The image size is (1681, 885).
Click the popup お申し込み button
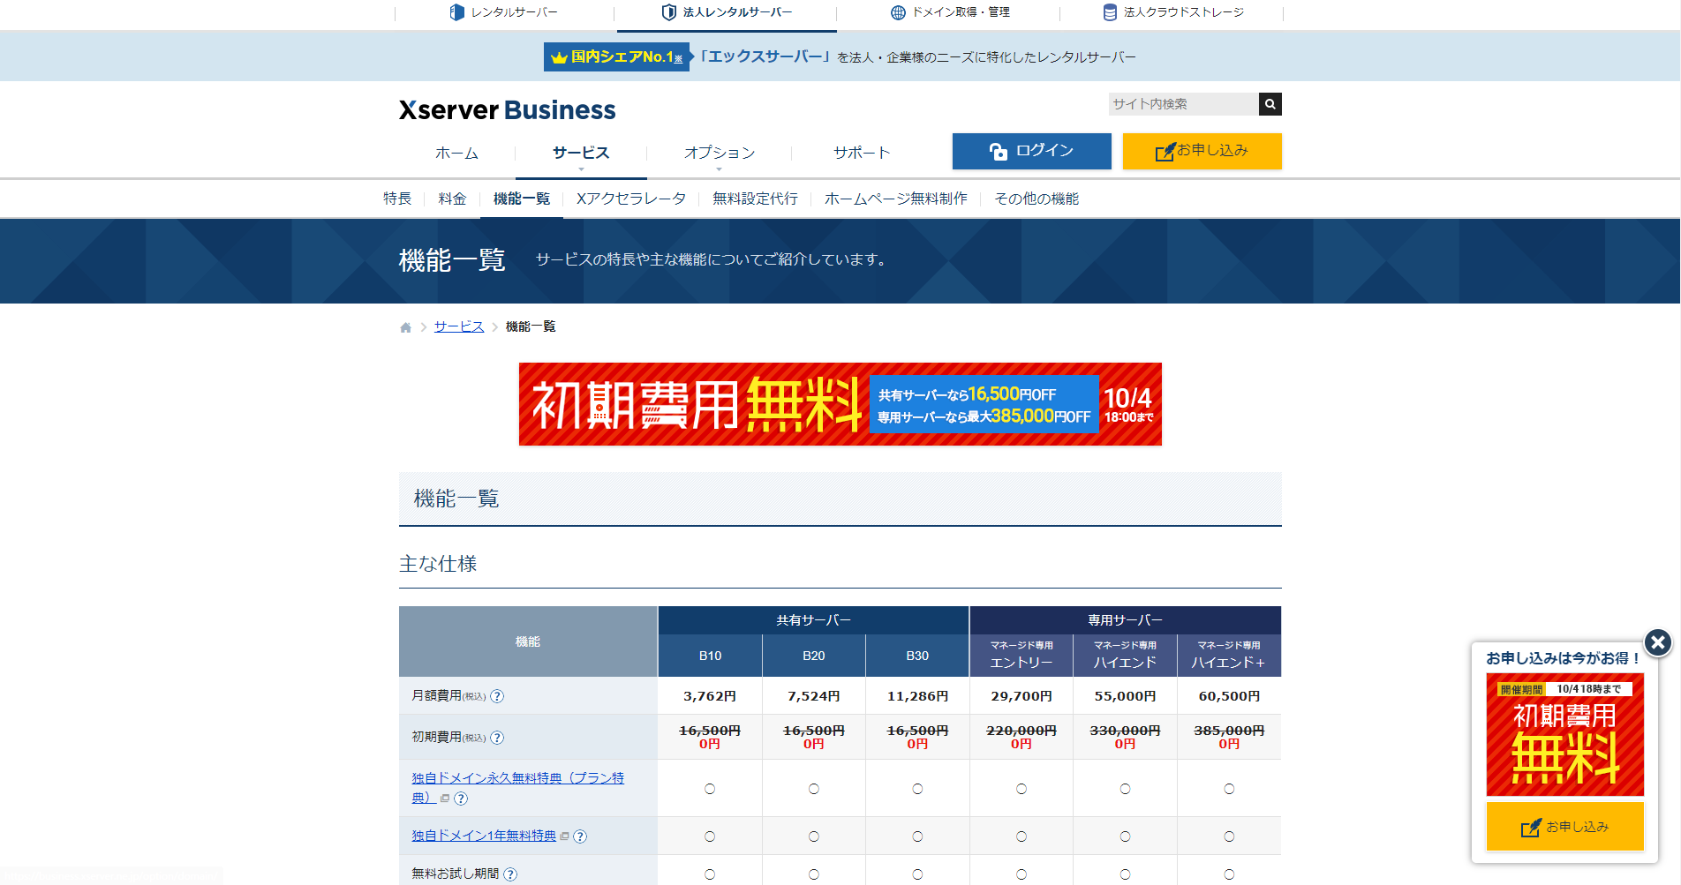click(x=1564, y=827)
